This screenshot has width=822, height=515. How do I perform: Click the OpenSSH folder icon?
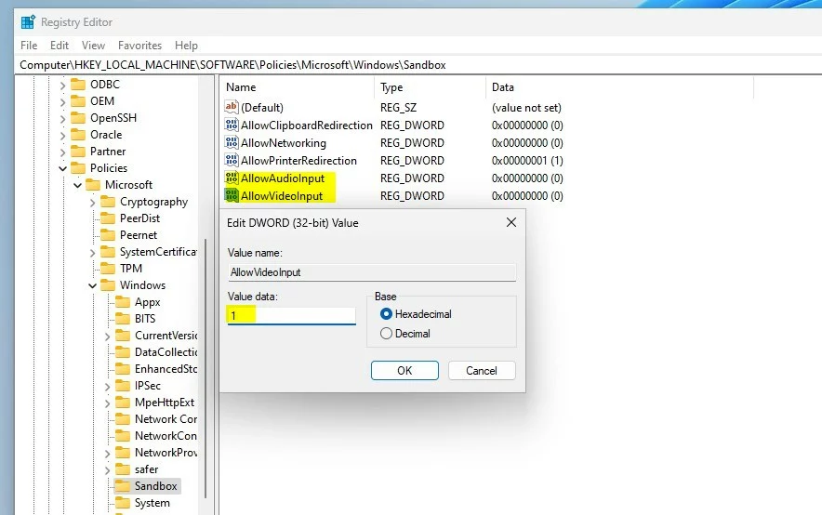coord(78,118)
